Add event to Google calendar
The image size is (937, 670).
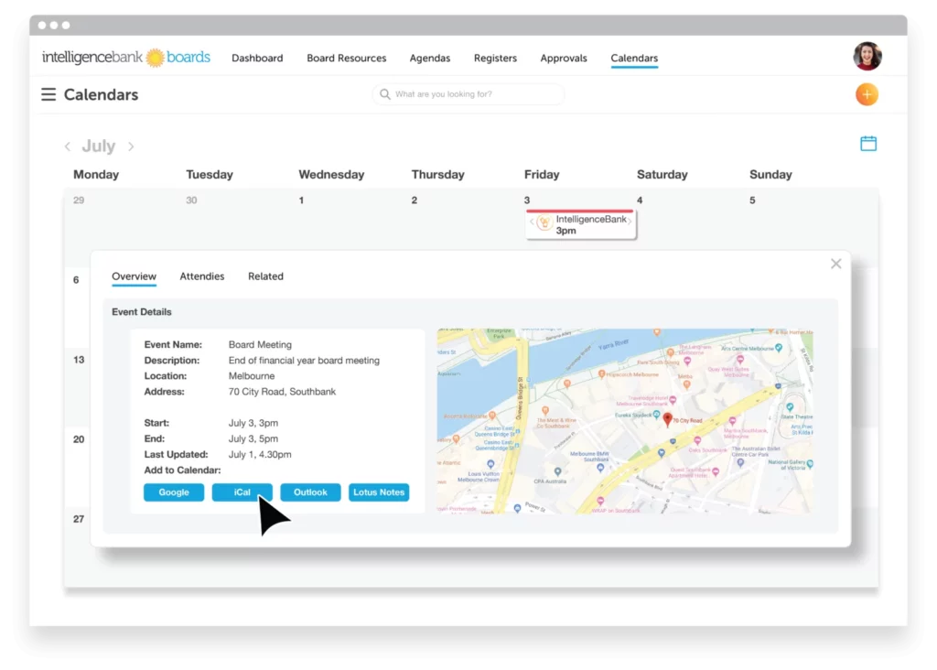(x=174, y=492)
